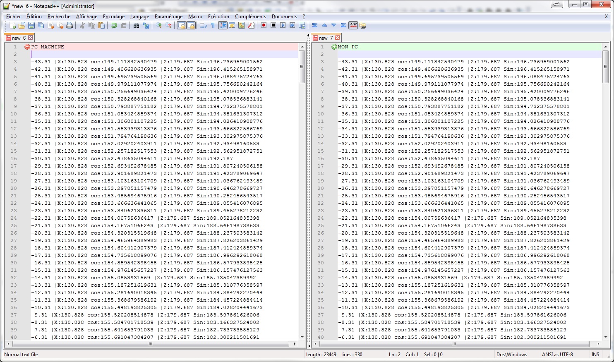Image resolution: width=614 pixels, height=362 pixels.
Task: Toggle synchronized horizontal scrolling
Action: 191,25
